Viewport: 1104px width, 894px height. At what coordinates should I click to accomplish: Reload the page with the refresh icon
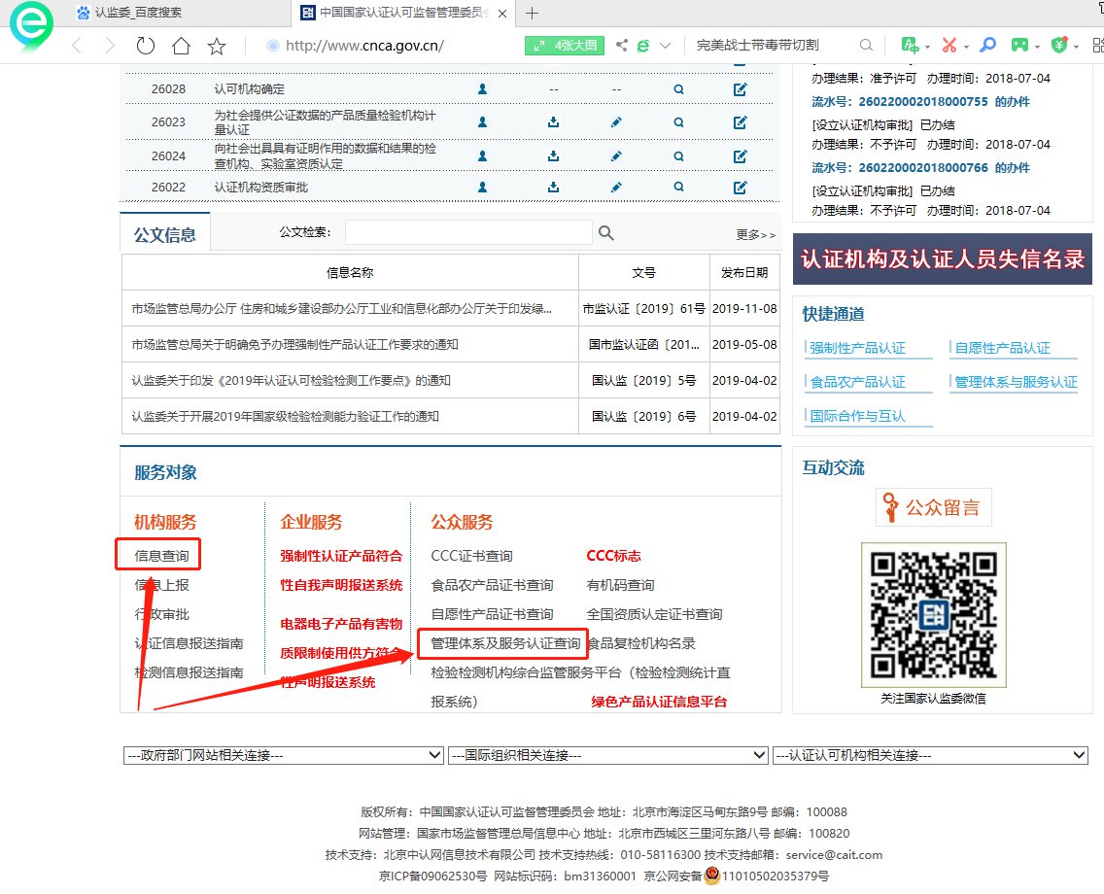(x=146, y=46)
